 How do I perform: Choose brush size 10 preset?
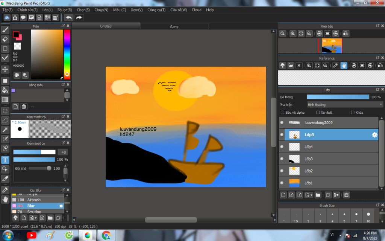[x=368, y=216]
